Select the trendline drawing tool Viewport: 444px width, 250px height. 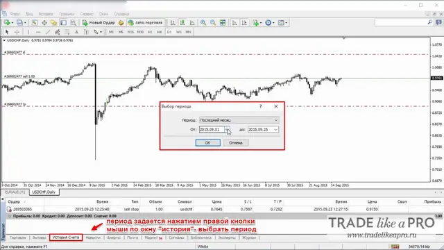(x=48, y=32)
